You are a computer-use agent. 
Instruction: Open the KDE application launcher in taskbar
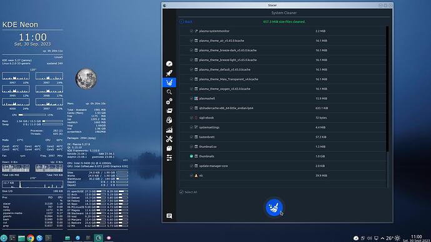[4, 238]
